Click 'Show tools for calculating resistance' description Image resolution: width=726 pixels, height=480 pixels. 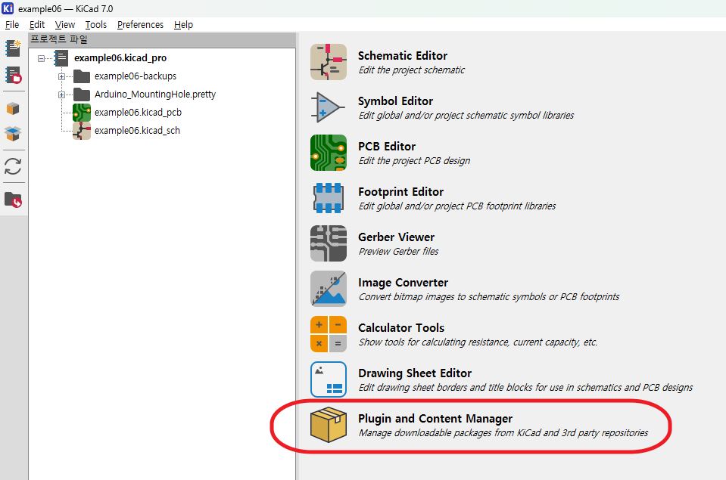tap(478, 342)
